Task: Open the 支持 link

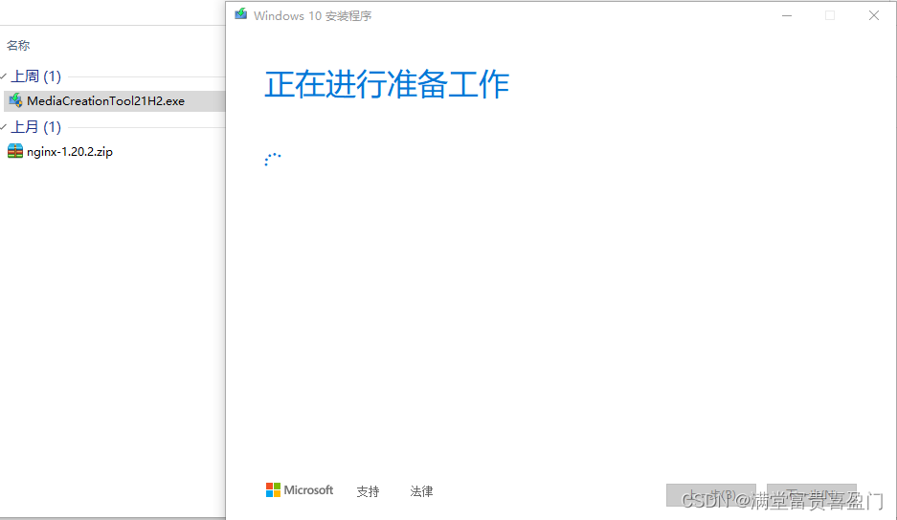Action: click(x=368, y=491)
